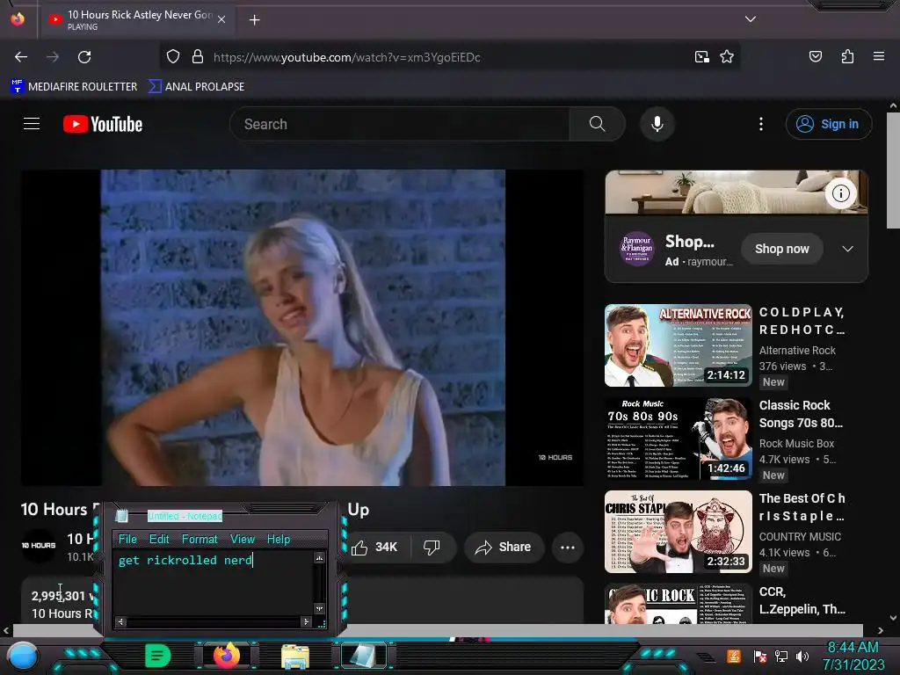The width and height of the screenshot is (900, 675).
Task: Click the padlock site security icon
Action: coord(198,57)
